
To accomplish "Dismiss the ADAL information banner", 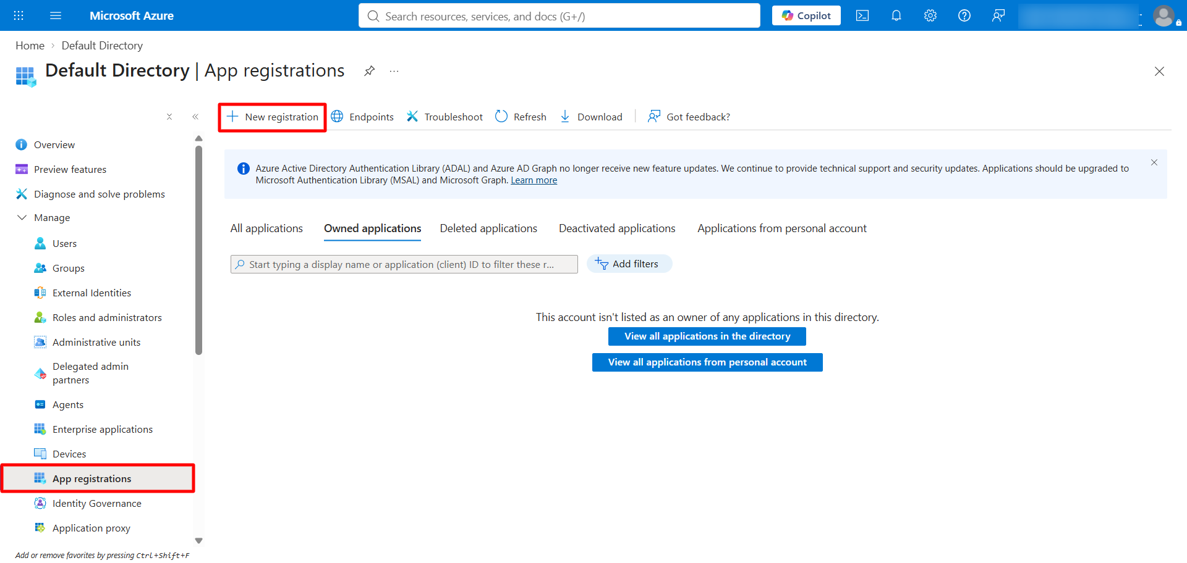I will [1154, 162].
